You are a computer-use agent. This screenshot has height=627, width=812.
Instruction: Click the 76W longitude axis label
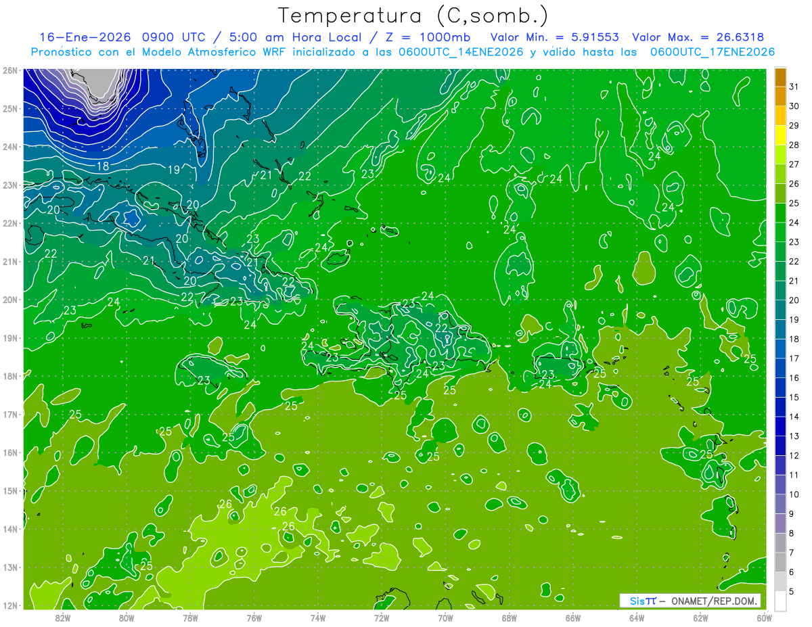pos(254,618)
